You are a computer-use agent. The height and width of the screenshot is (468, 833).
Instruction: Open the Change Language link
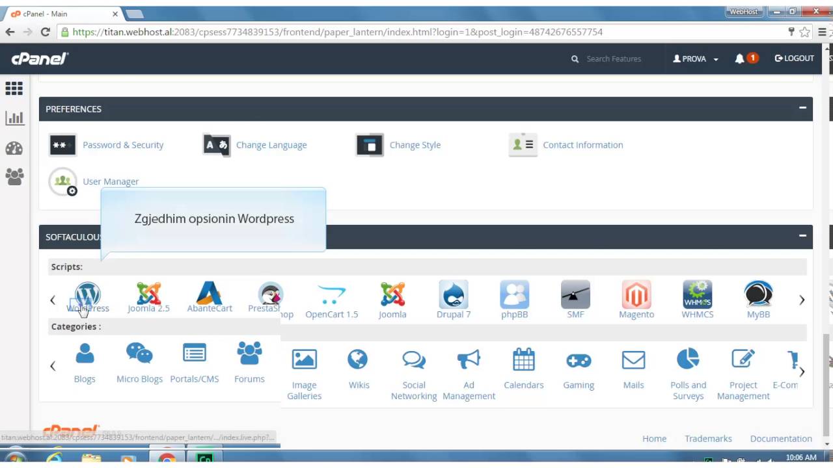271,145
